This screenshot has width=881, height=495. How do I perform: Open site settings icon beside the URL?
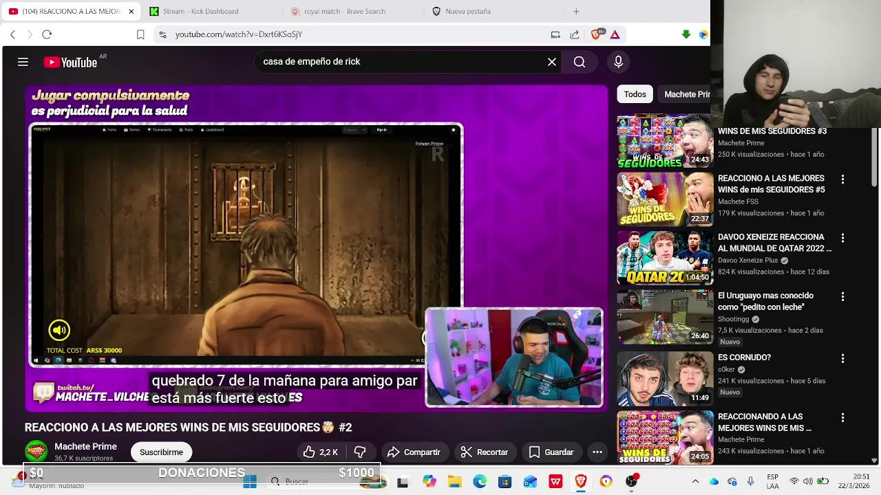coord(162,34)
